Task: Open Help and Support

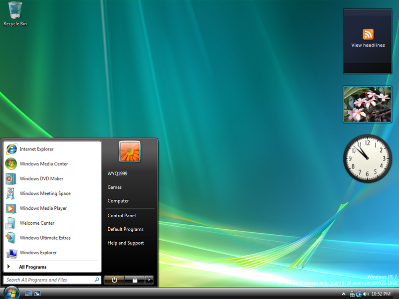Action: point(126,243)
